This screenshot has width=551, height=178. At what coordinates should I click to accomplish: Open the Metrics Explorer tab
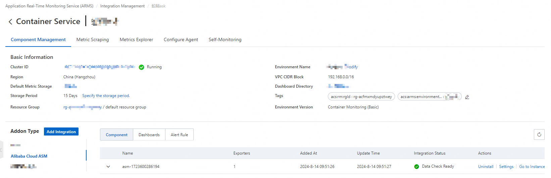(136, 39)
